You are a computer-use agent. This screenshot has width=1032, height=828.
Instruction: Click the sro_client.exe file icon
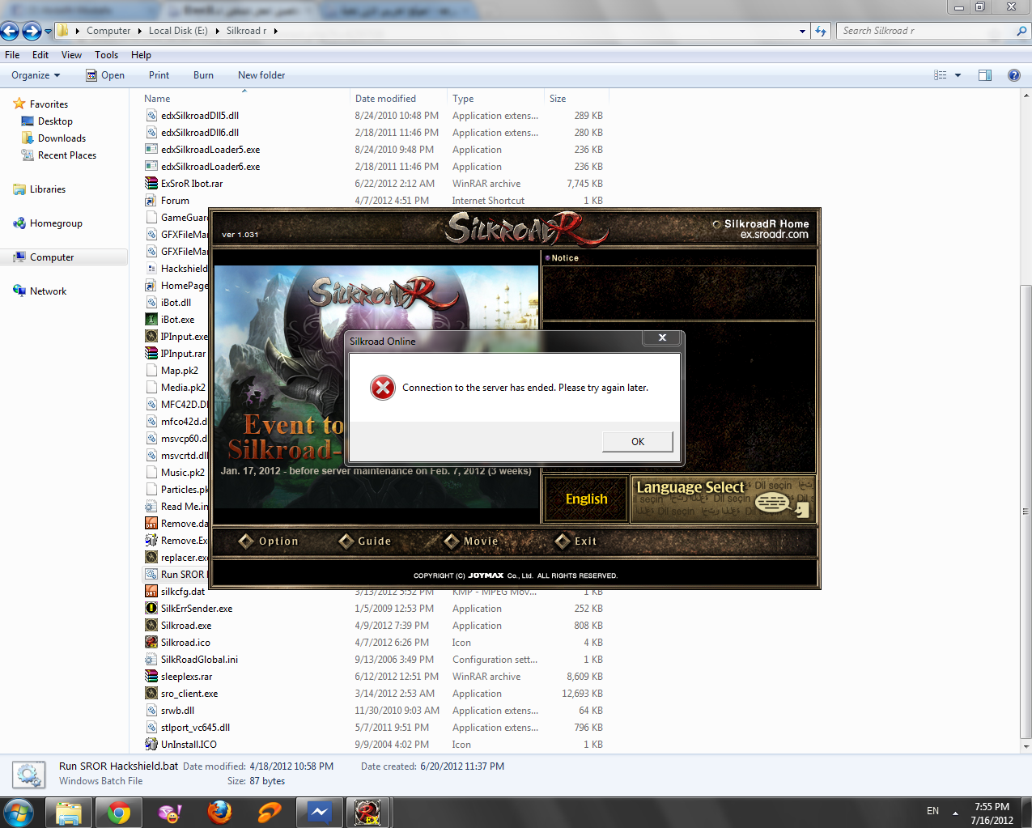point(151,694)
